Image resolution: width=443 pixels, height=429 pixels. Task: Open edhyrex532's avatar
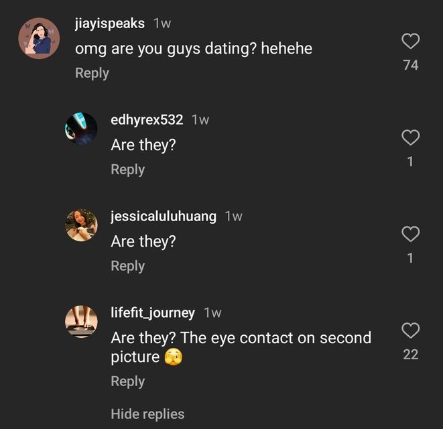point(81,128)
